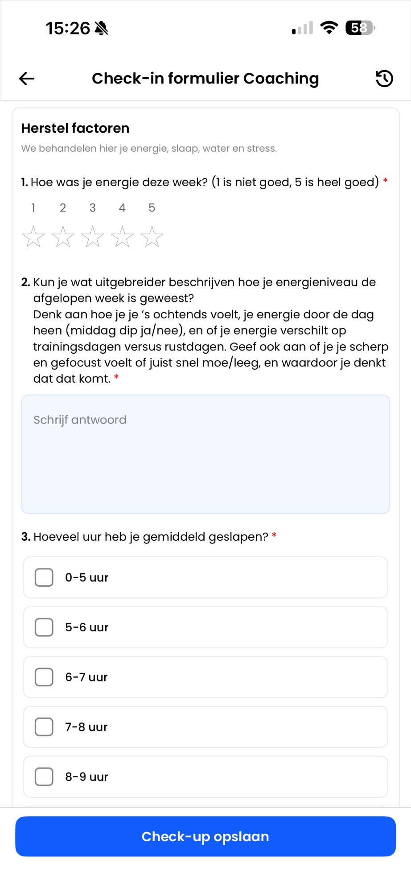Enable the 8-9 uur checkbox

pyautogui.click(x=44, y=777)
